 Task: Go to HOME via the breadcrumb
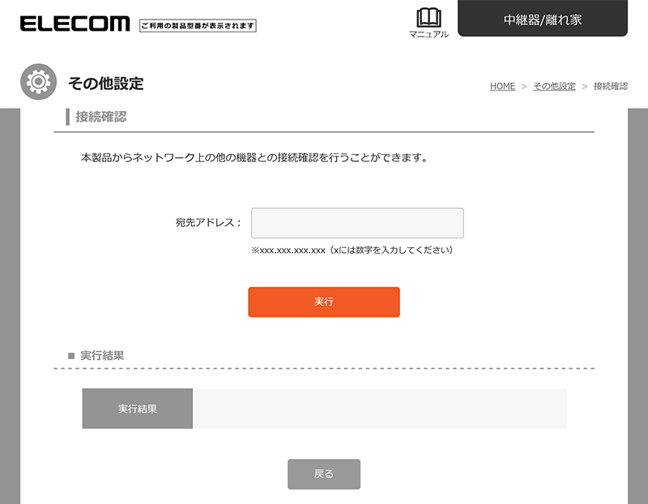(502, 86)
